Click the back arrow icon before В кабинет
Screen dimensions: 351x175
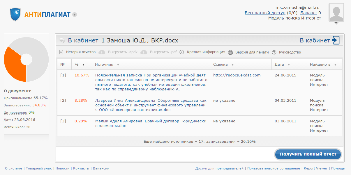pyautogui.click(x=62, y=40)
